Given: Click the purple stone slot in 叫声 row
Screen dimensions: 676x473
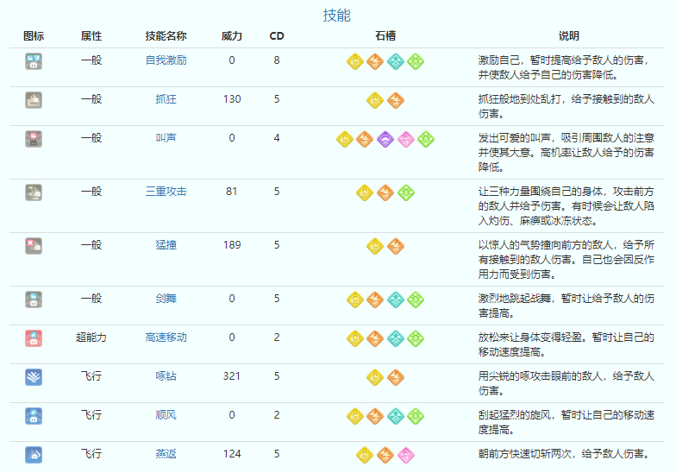Looking at the screenshot, I should pyautogui.click(x=385, y=139).
